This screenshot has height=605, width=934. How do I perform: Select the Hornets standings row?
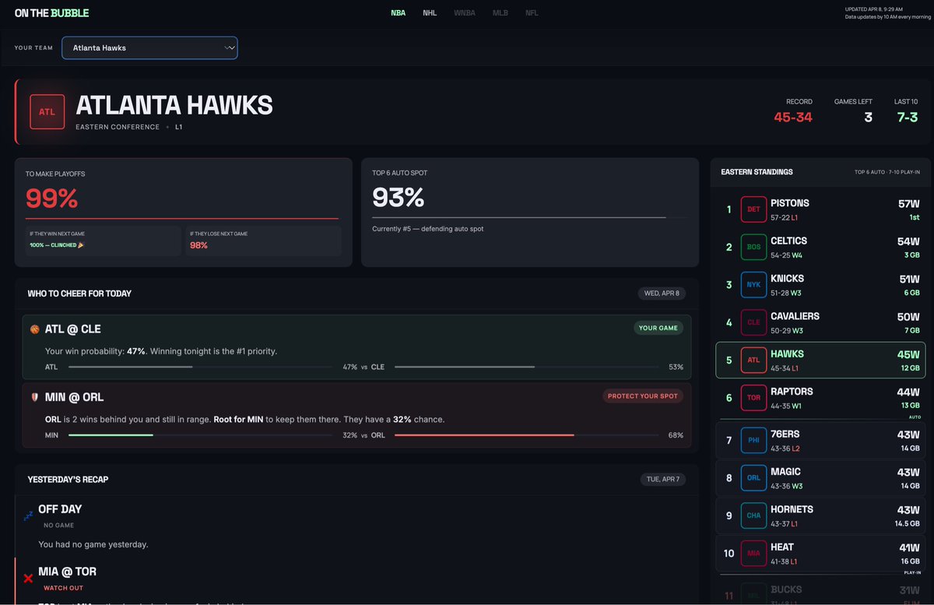coord(820,515)
